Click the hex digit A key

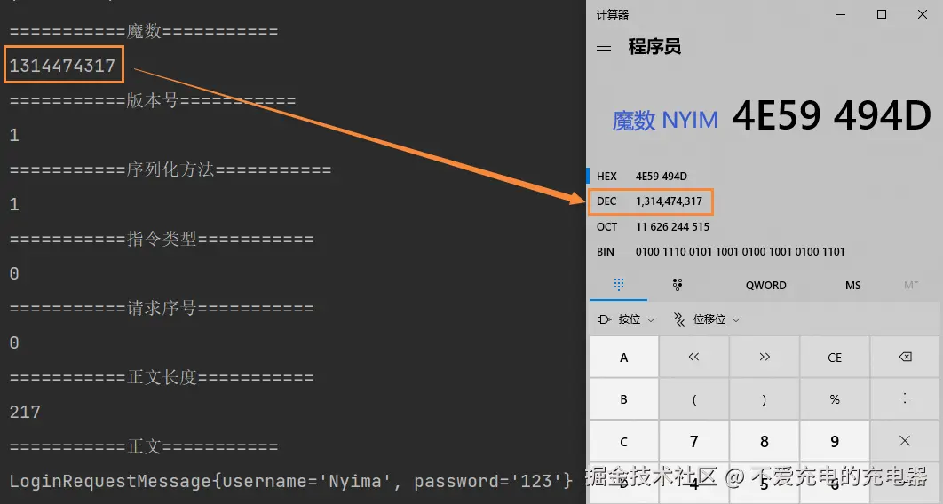pyautogui.click(x=623, y=358)
